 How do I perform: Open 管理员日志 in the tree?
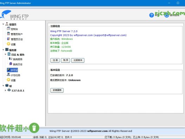click(x=17, y=39)
